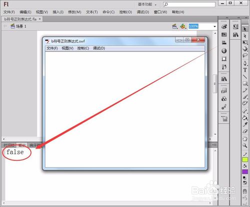This screenshot has width=250, height=207.
Task: Open the Edit menu 编辑(E)
Action: coord(25,12)
